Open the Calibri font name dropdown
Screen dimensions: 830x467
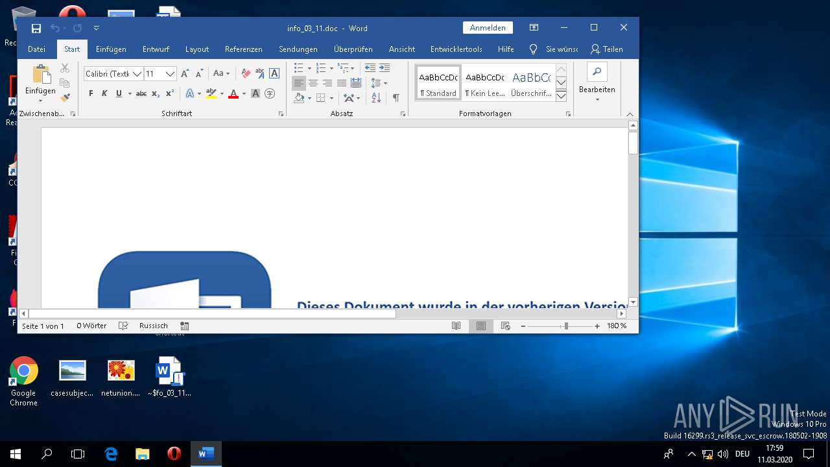click(x=137, y=74)
